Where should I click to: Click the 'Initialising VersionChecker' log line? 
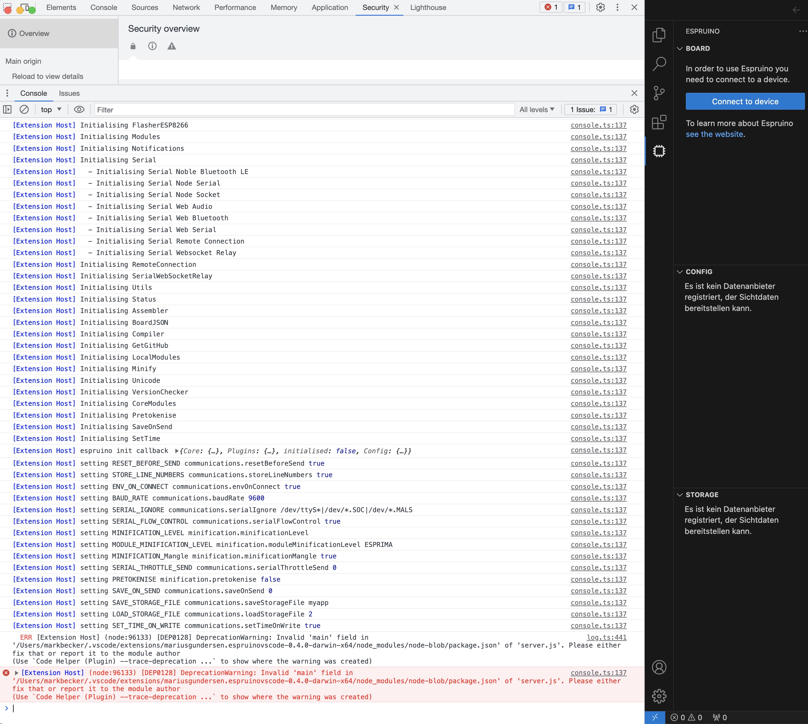[x=322, y=392]
